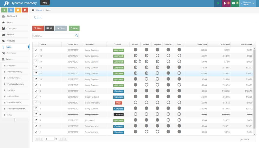The image size is (259, 148).
Task: Click the Help button
Action: (x=45, y=3)
